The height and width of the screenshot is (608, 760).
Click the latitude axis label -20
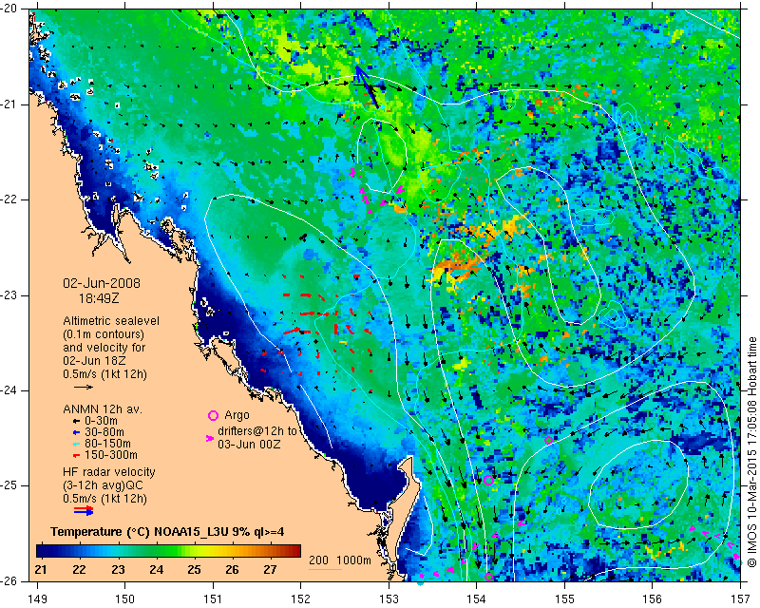pyautogui.click(x=9, y=9)
